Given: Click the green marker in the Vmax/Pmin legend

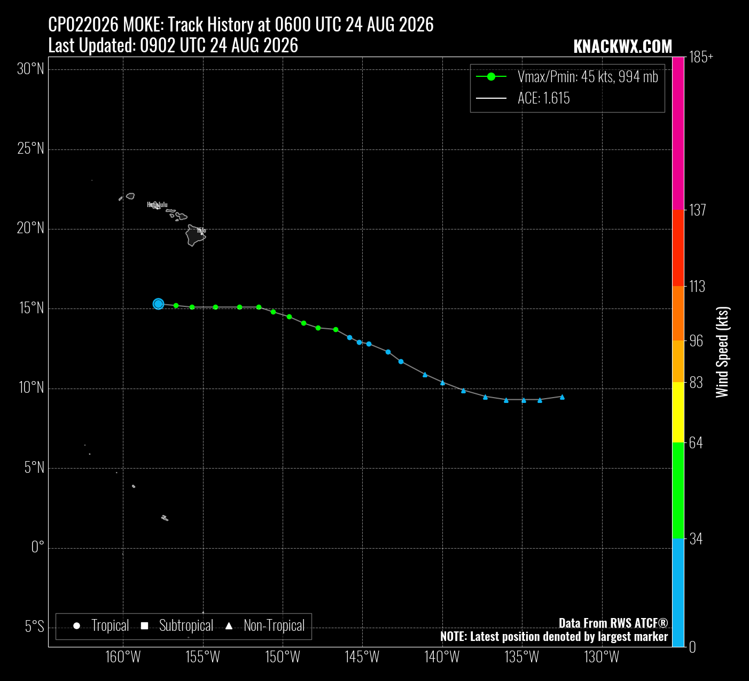Looking at the screenshot, I should pos(491,77).
